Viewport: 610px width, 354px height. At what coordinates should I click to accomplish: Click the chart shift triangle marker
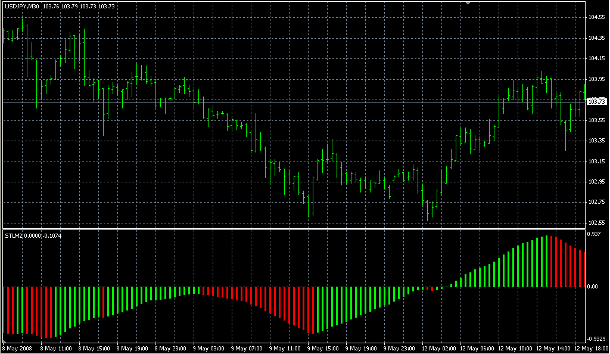[468, 3]
